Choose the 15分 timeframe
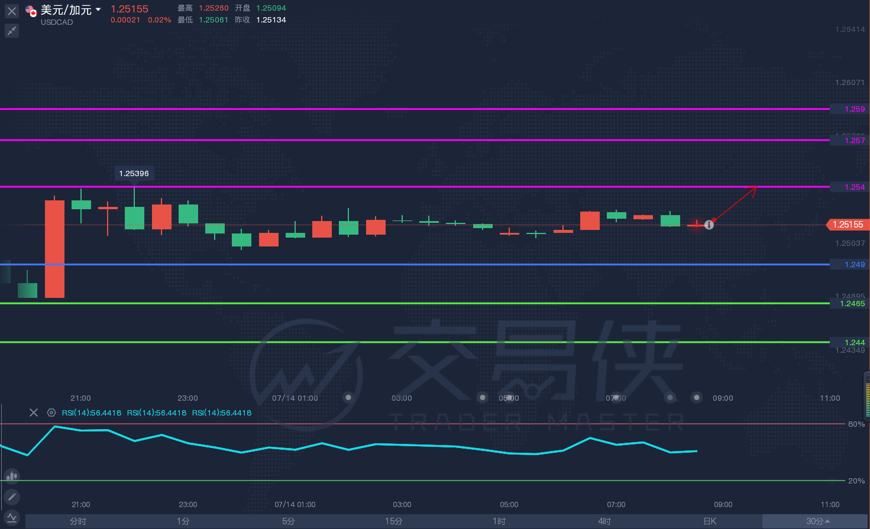 click(394, 521)
